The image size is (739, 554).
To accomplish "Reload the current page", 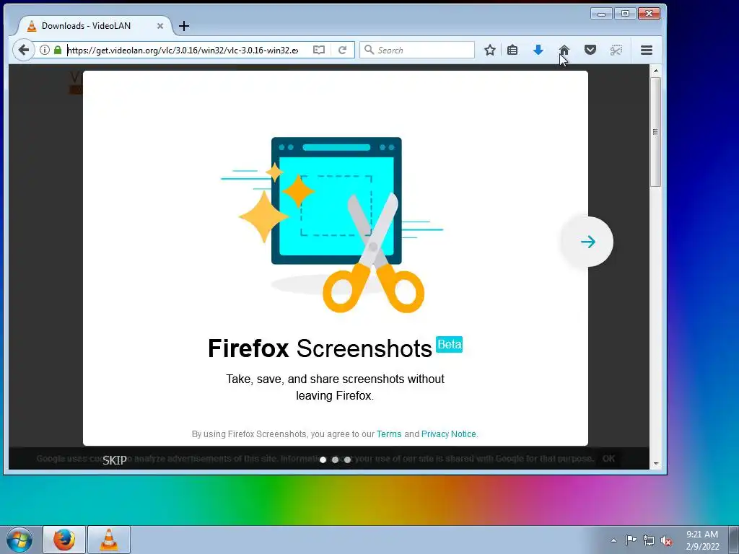I will (x=343, y=50).
